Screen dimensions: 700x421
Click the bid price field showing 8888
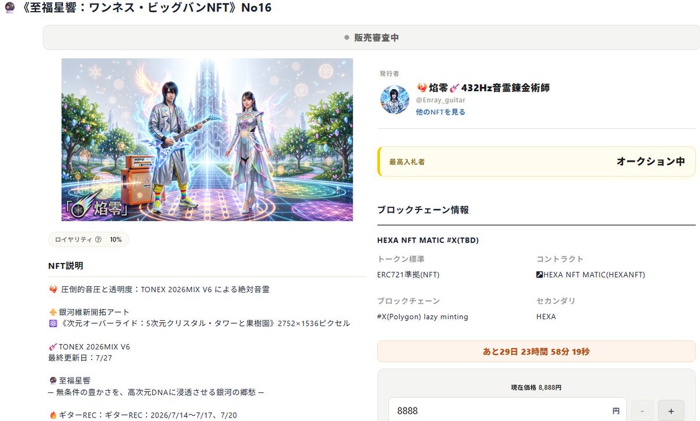tap(507, 411)
